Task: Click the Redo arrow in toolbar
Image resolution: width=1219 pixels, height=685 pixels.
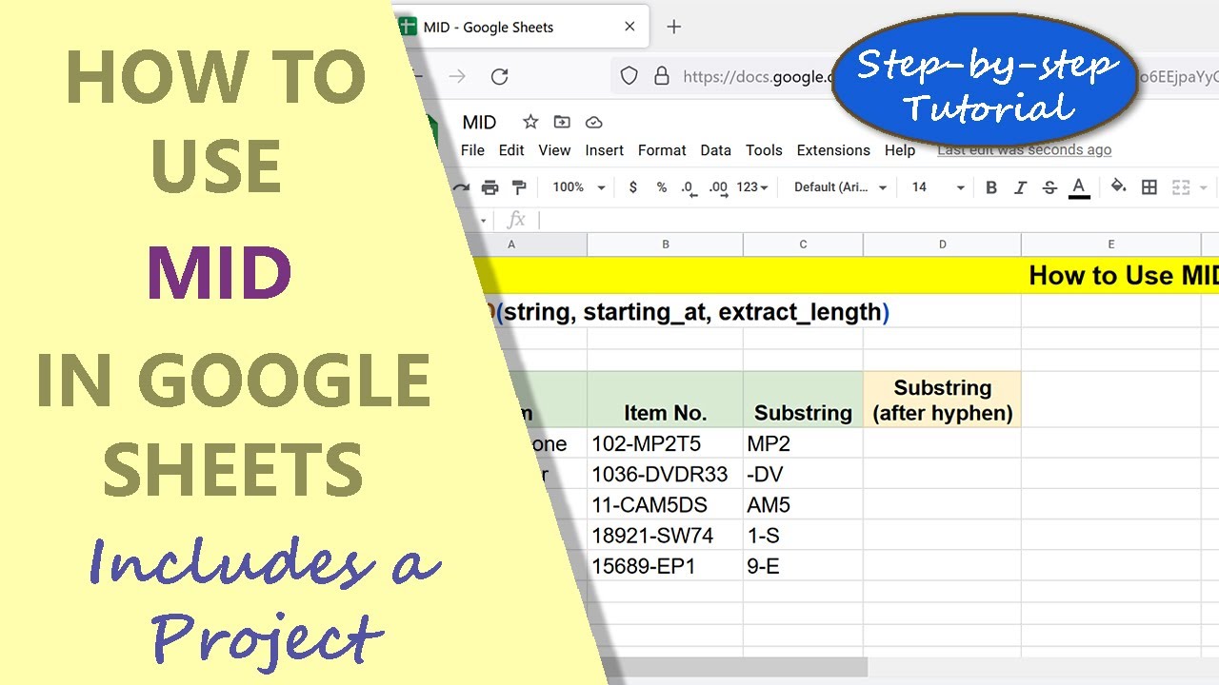Action: (x=462, y=187)
